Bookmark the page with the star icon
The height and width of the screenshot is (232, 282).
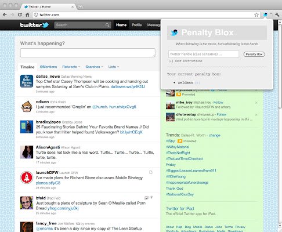tap(256, 14)
